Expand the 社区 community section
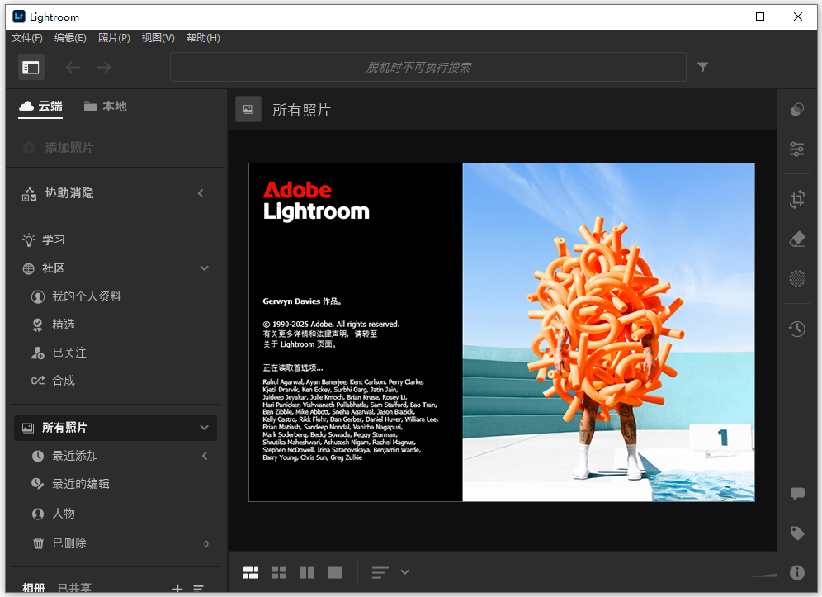 tap(203, 268)
